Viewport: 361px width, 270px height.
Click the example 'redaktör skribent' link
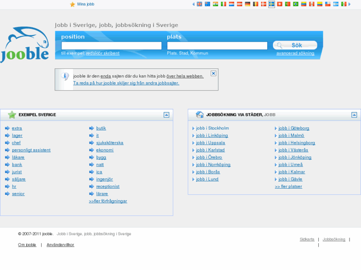pyautogui.click(x=103, y=53)
